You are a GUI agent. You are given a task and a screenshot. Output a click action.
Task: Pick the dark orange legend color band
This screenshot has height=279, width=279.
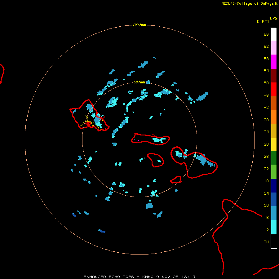[x=274, y=103]
